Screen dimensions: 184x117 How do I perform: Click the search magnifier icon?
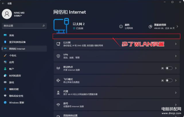pos(44,26)
